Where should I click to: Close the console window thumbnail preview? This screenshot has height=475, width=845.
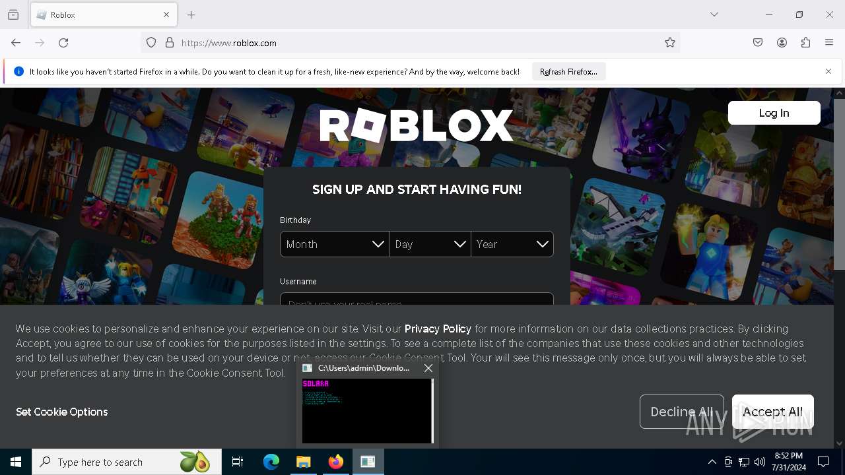pyautogui.click(x=428, y=368)
